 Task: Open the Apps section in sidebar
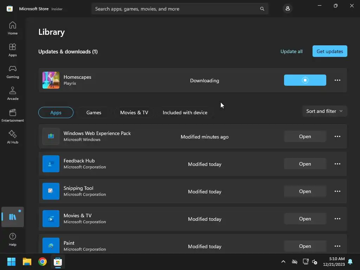click(13, 50)
